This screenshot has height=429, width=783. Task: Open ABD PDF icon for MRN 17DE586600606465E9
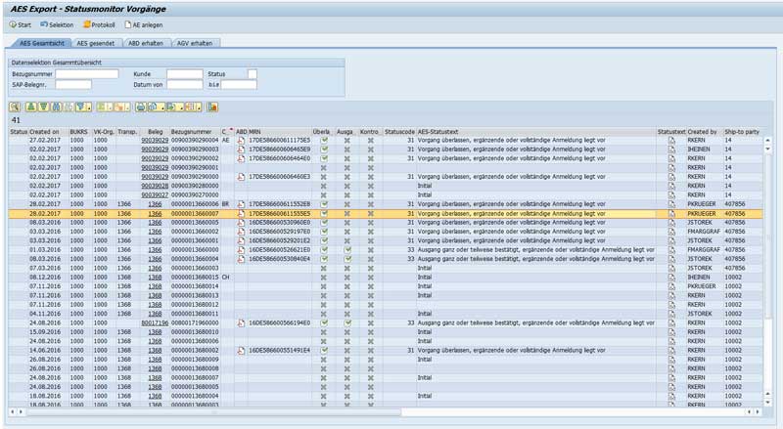[241, 150]
